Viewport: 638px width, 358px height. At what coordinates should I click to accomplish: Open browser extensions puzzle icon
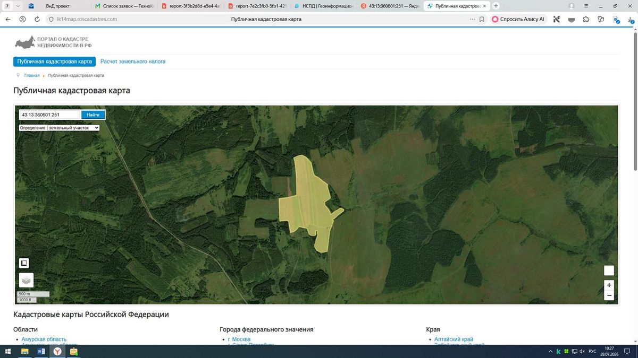pos(586,19)
